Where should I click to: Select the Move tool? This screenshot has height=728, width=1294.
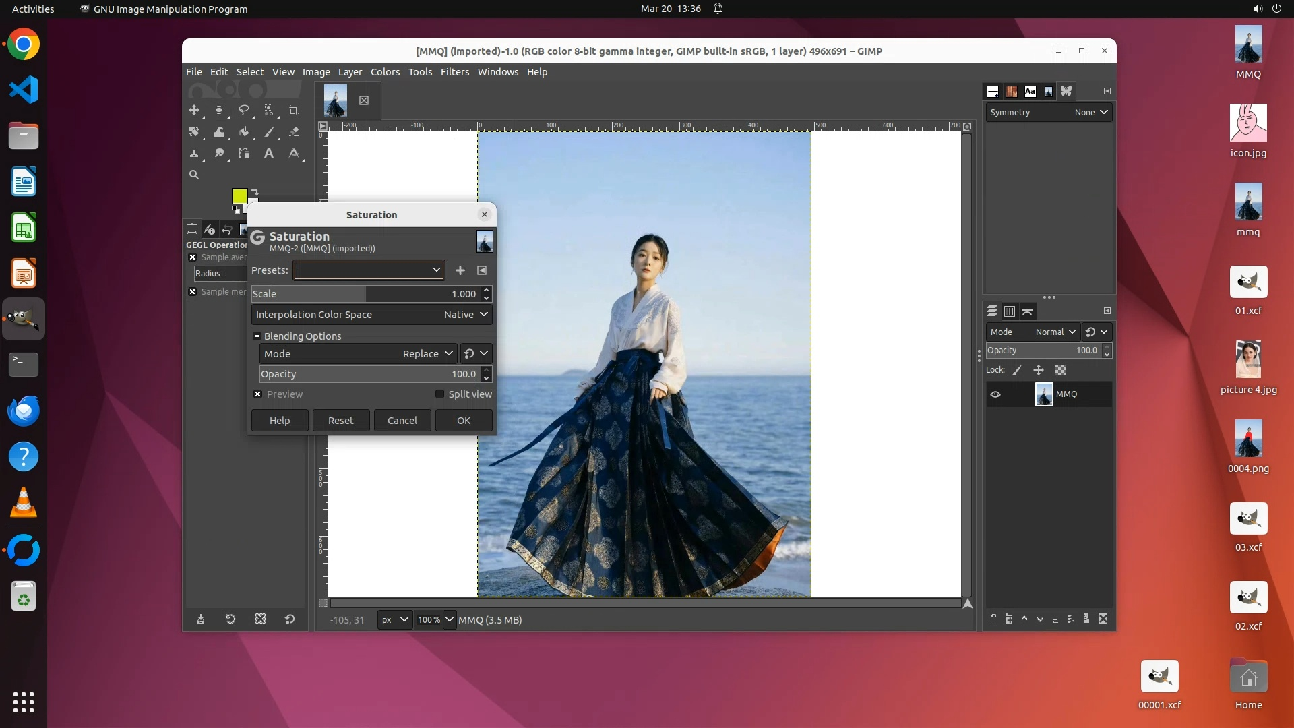point(194,110)
